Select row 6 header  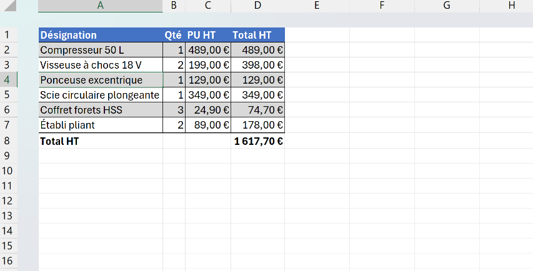point(9,110)
